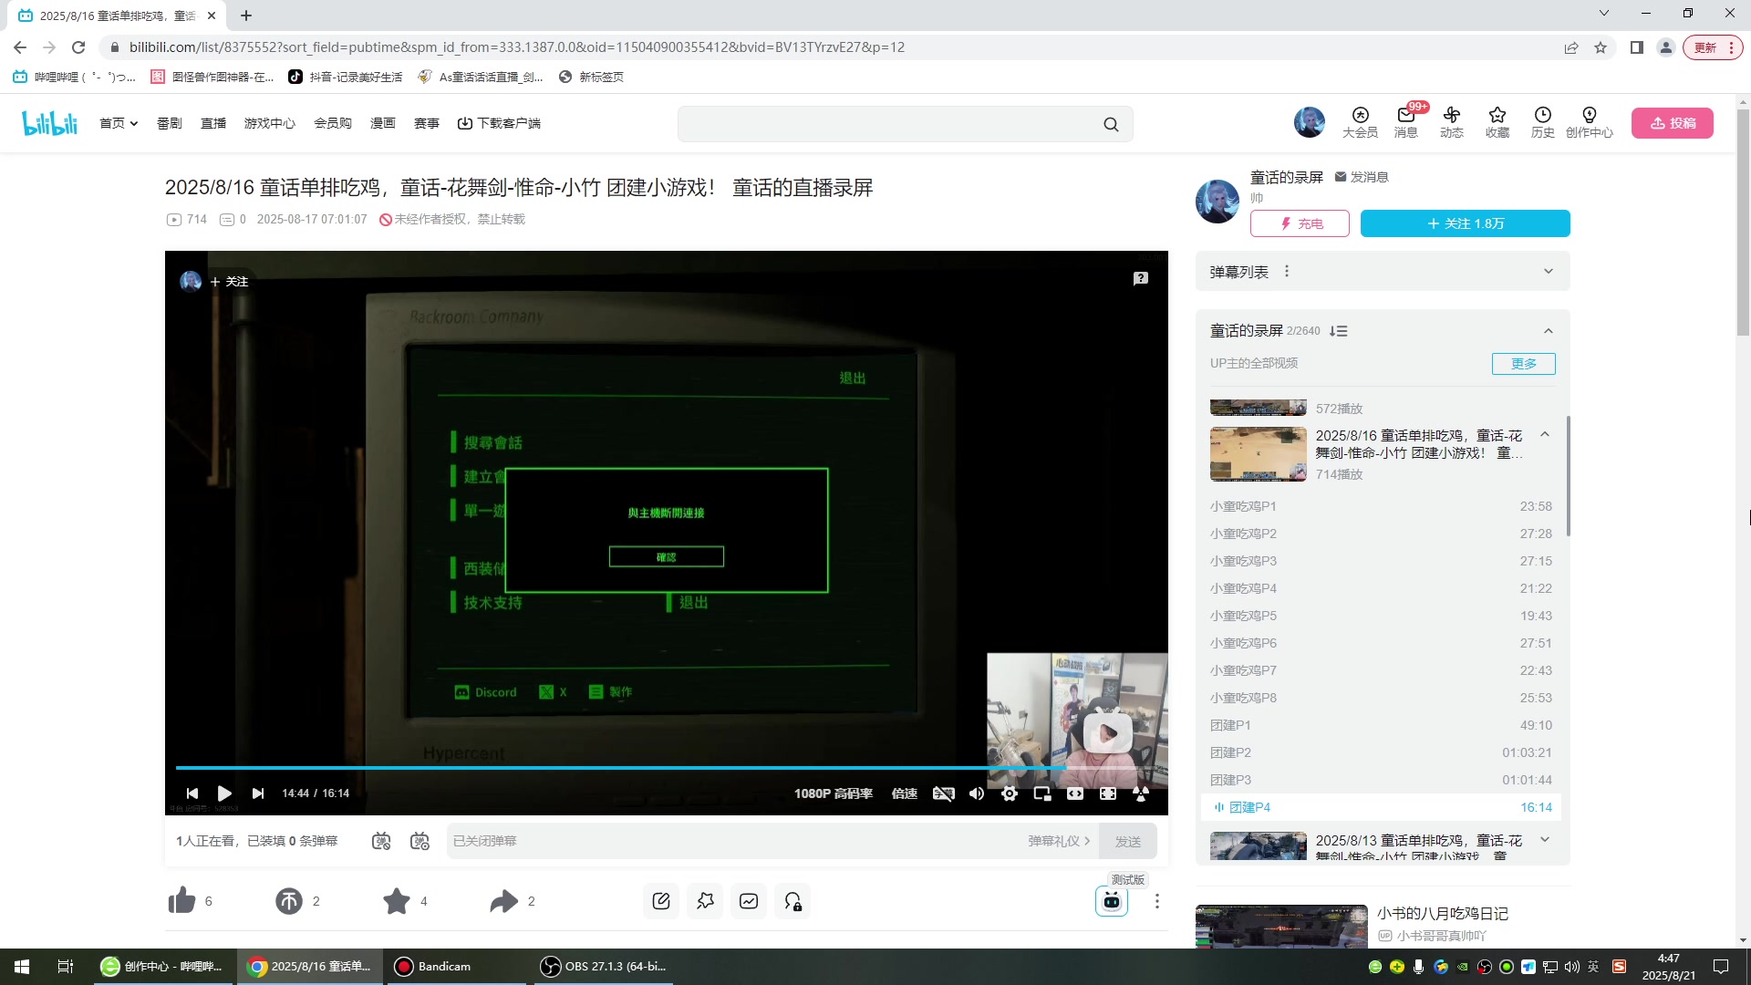The image size is (1751, 985).
Task: Open the player settings gear
Action: [1010, 793]
